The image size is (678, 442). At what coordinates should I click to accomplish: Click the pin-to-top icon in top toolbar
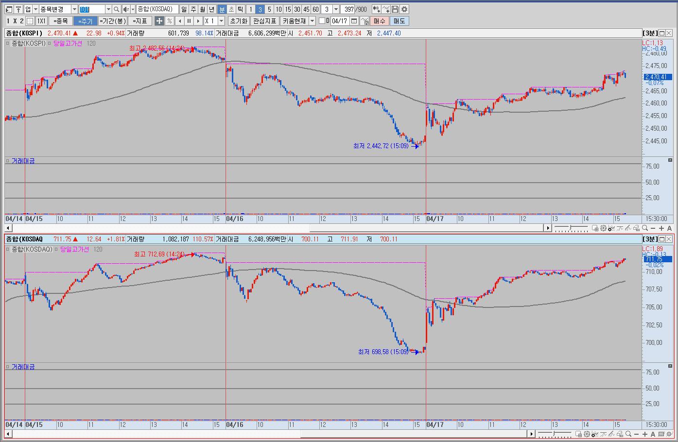18,9
